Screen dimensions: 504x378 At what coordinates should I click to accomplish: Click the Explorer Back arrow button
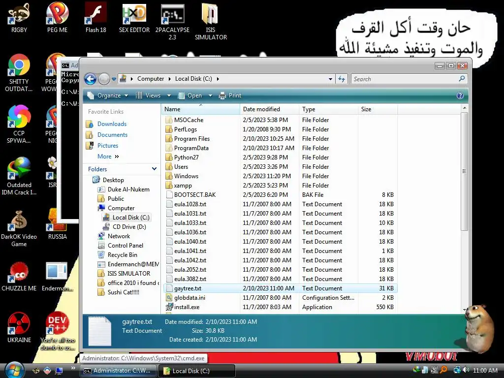91,79
